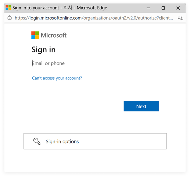Click the "Microsoft Edge" text in title bar
190x177 pixels.
(92, 8)
